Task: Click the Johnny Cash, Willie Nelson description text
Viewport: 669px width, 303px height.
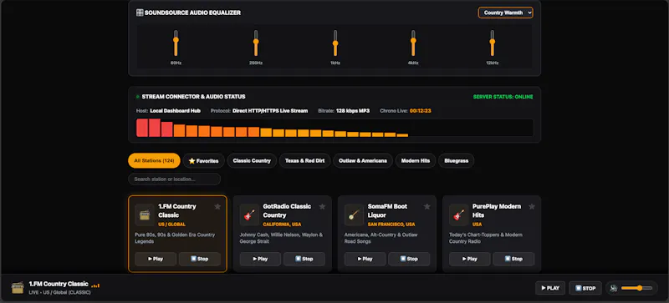Action: (x=281, y=238)
